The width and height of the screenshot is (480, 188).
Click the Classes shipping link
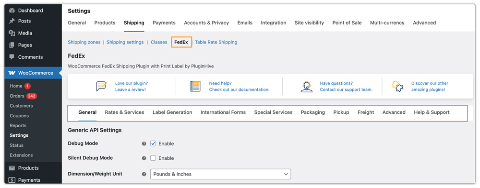[159, 42]
